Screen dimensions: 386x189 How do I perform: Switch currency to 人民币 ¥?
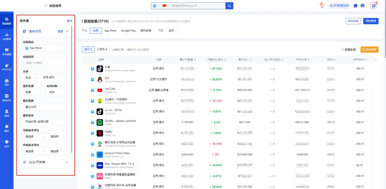(102, 49)
